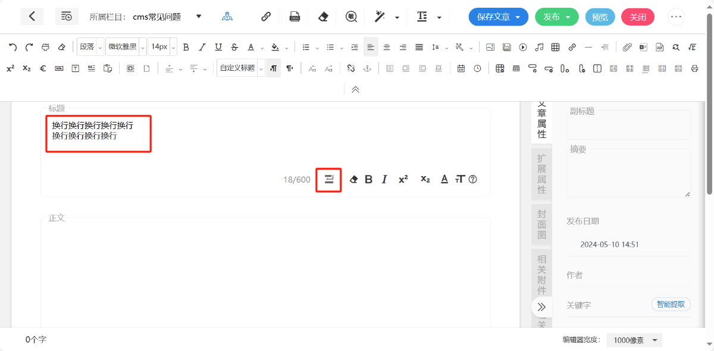Image resolution: width=714 pixels, height=351 pixels.
Task: Click the line-break icon in the title toolbar
Action: (328, 179)
